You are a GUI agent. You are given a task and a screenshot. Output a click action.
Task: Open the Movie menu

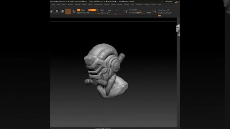[84, 5]
